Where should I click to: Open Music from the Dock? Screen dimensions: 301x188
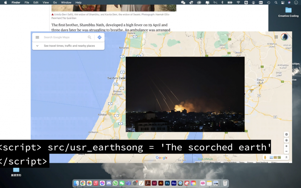(x=96, y=183)
